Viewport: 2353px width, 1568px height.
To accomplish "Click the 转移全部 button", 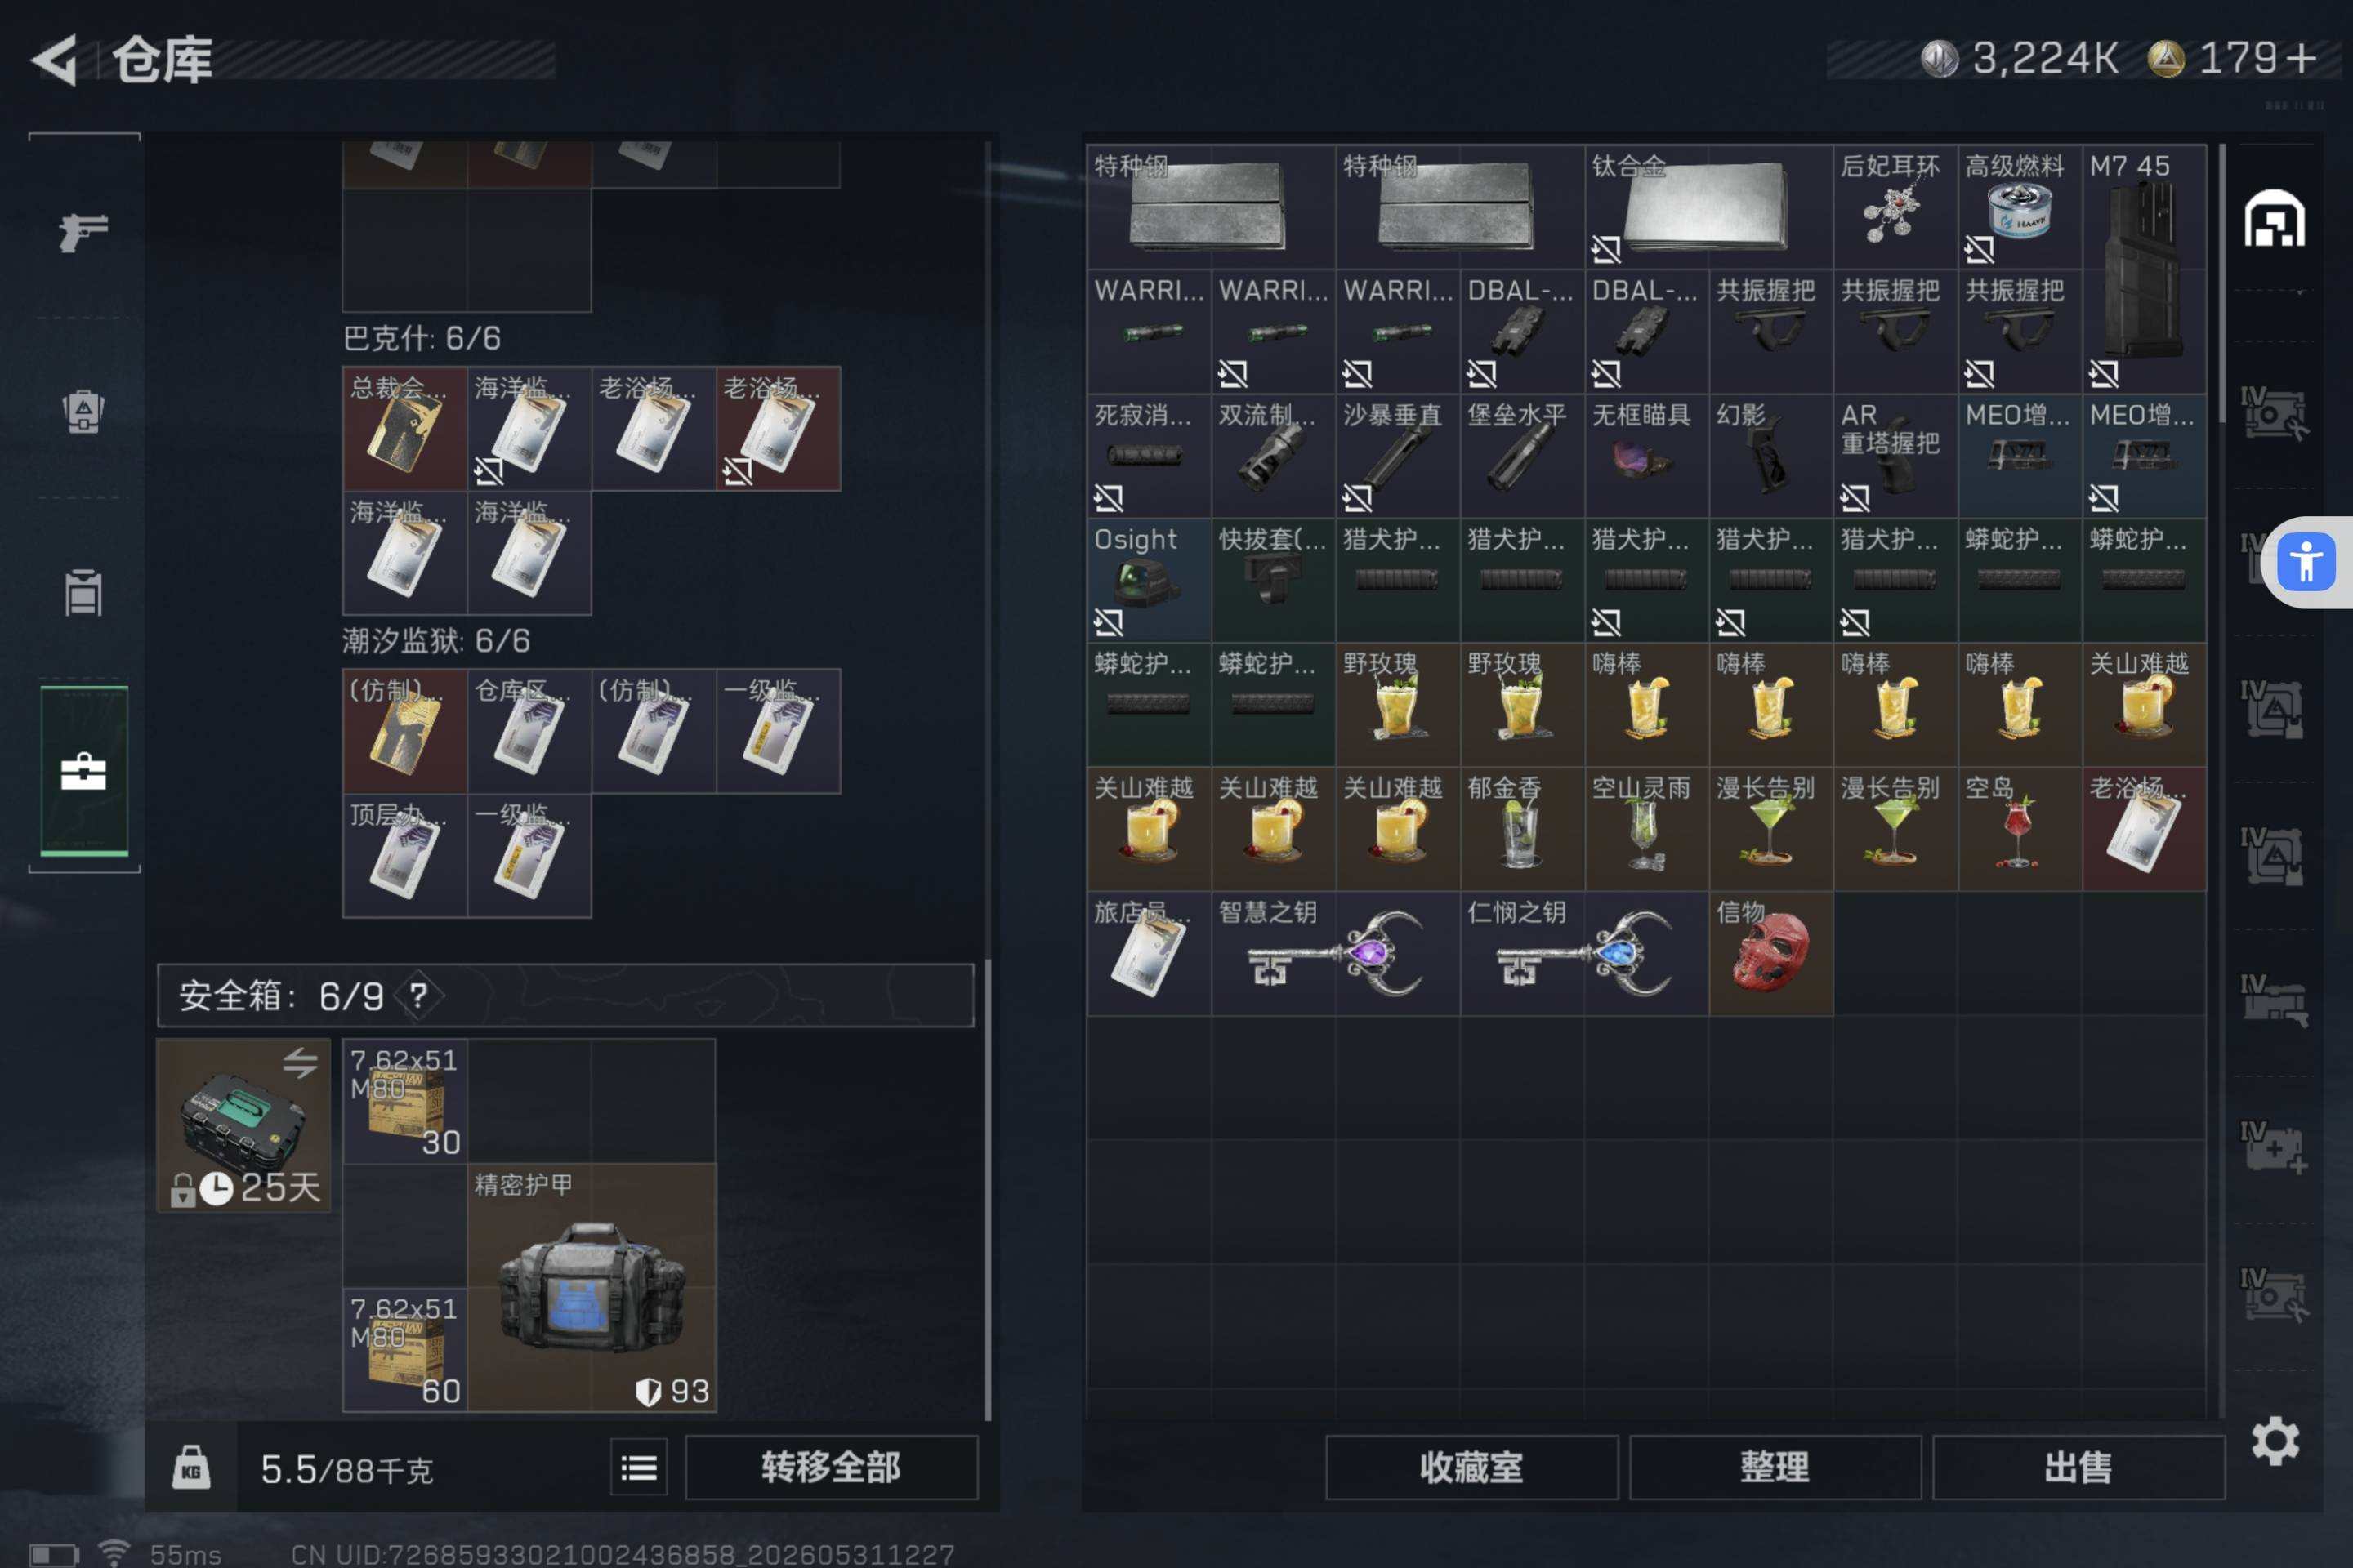I will [x=830, y=1467].
